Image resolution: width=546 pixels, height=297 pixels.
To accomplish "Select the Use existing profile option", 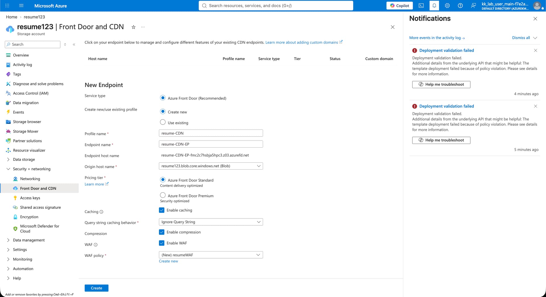I will [x=163, y=122].
